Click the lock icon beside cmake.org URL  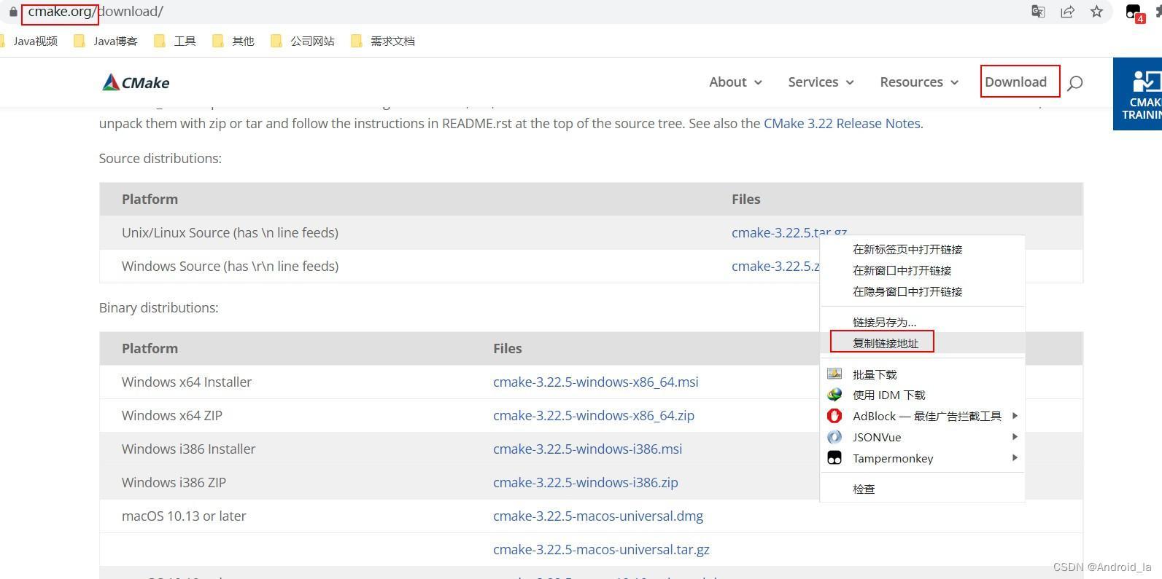13,12
